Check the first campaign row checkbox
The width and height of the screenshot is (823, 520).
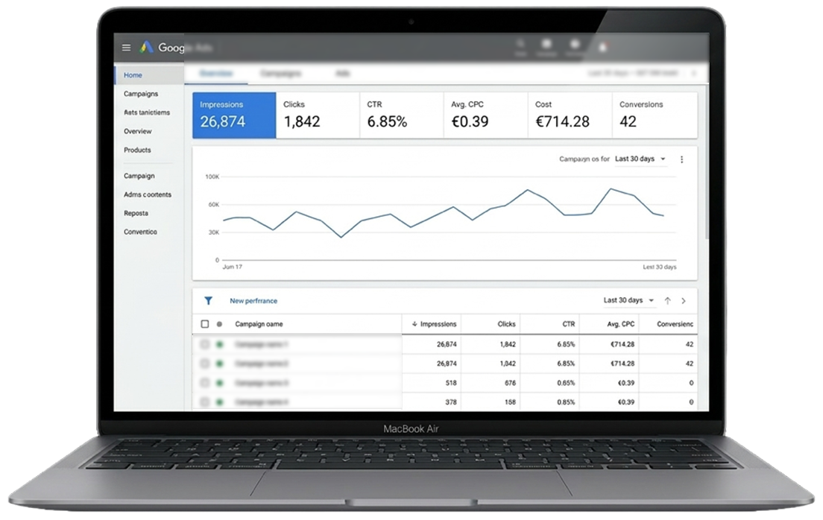tap(205, 345)
